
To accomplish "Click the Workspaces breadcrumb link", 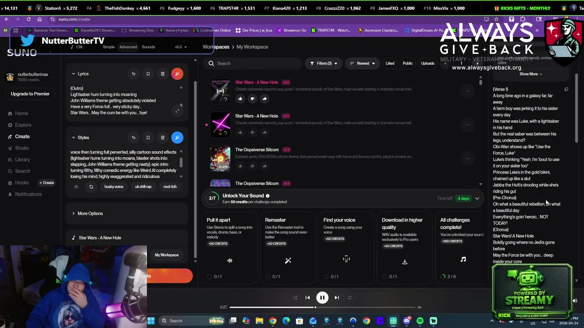I will pos(216,47).
